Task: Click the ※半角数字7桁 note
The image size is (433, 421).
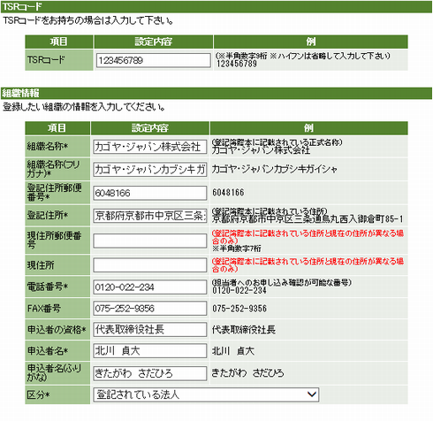Action: click(237, 249)
